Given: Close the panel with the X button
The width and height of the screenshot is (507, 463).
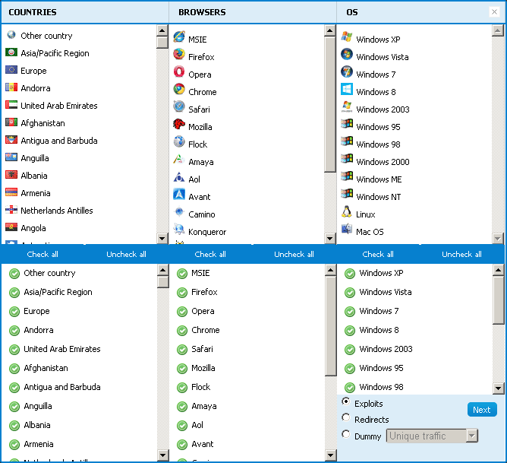Looking at the screenshot, I should pos(494,12).
